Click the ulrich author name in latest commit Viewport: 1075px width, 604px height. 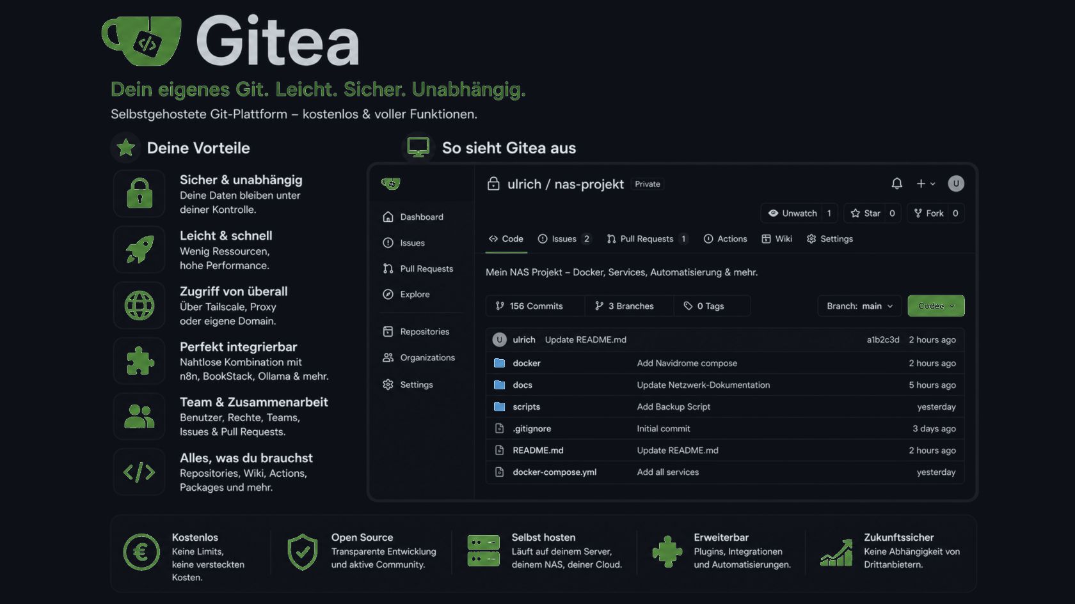tap(524, 339)
